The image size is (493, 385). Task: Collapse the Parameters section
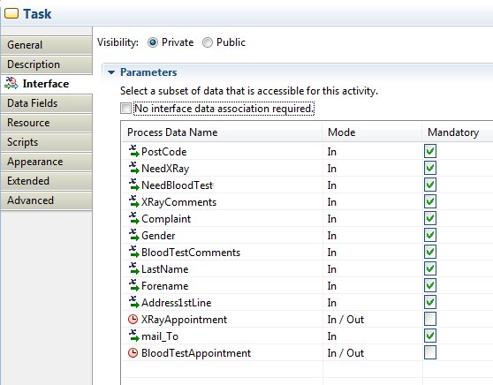point(111,72)
